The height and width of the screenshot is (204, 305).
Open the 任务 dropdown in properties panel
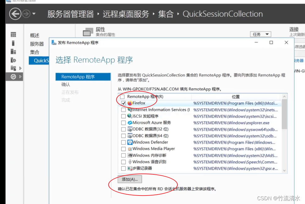tap(260, 34)
